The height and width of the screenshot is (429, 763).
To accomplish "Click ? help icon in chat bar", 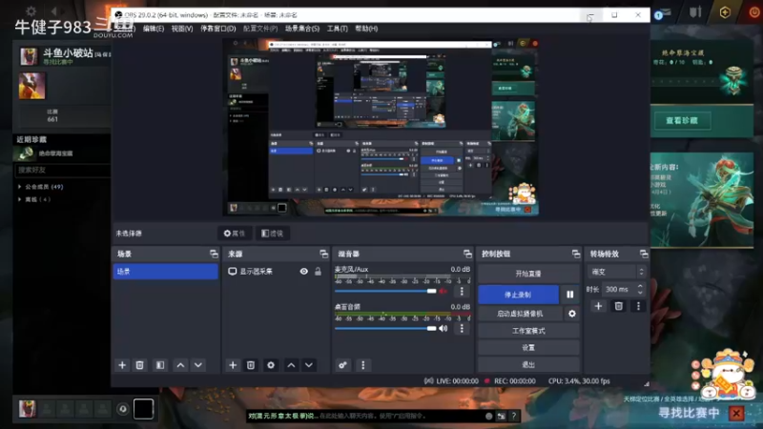I will coord(514,416).
